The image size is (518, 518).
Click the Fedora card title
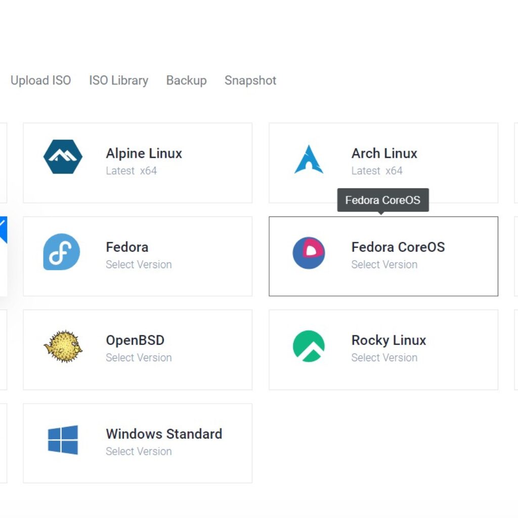coord(127,247)
